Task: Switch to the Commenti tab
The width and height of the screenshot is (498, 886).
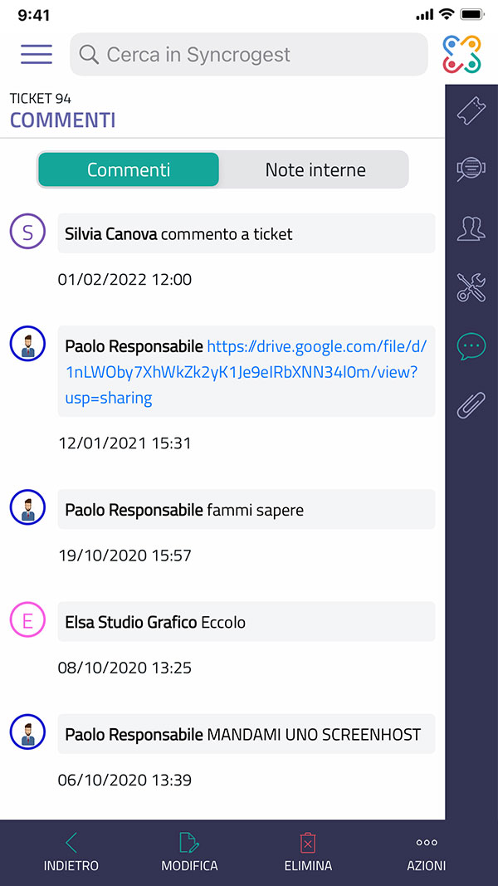Action: pyautogui.click(x=129, y=169)
